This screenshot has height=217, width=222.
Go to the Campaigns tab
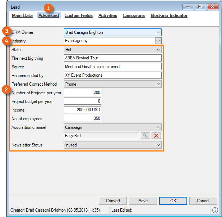coord(134,15)
